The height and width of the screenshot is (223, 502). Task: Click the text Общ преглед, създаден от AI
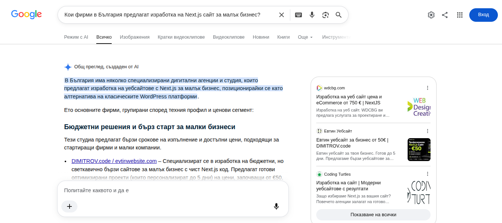[x=106, y=67]
